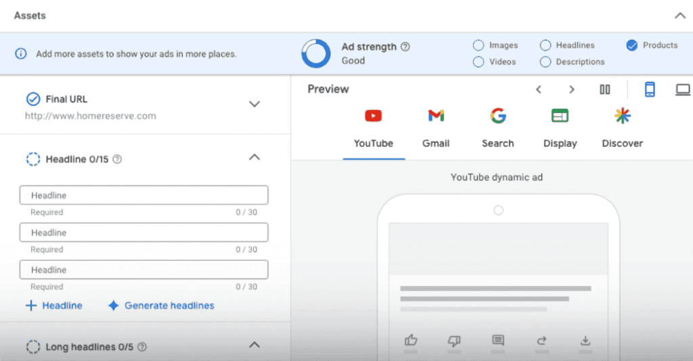693x361 pixels.
Task: Focus the first Headline input field
Action: (x=143, y=195)
